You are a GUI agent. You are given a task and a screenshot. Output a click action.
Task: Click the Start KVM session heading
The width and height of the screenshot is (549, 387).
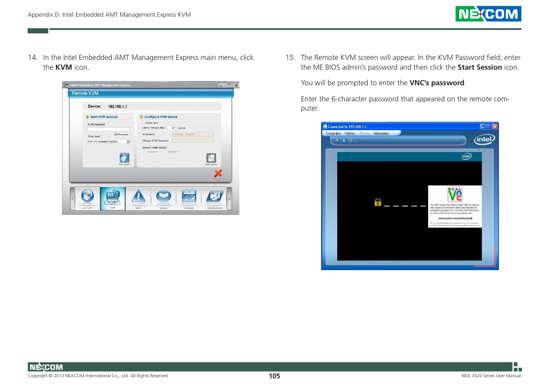(x=104, y=117)
